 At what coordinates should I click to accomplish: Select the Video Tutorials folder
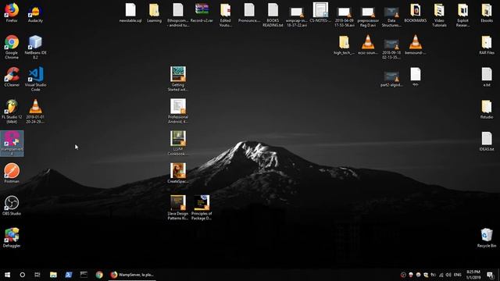[439, 15]
